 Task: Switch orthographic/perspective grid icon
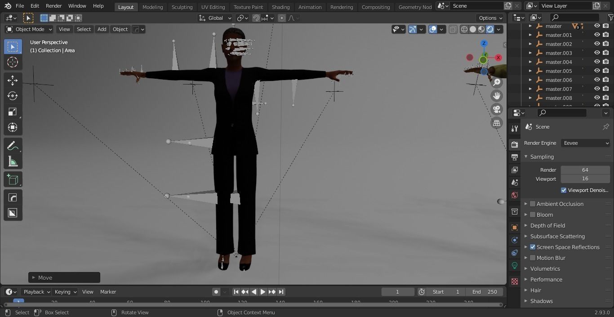[x=497, y=122]
